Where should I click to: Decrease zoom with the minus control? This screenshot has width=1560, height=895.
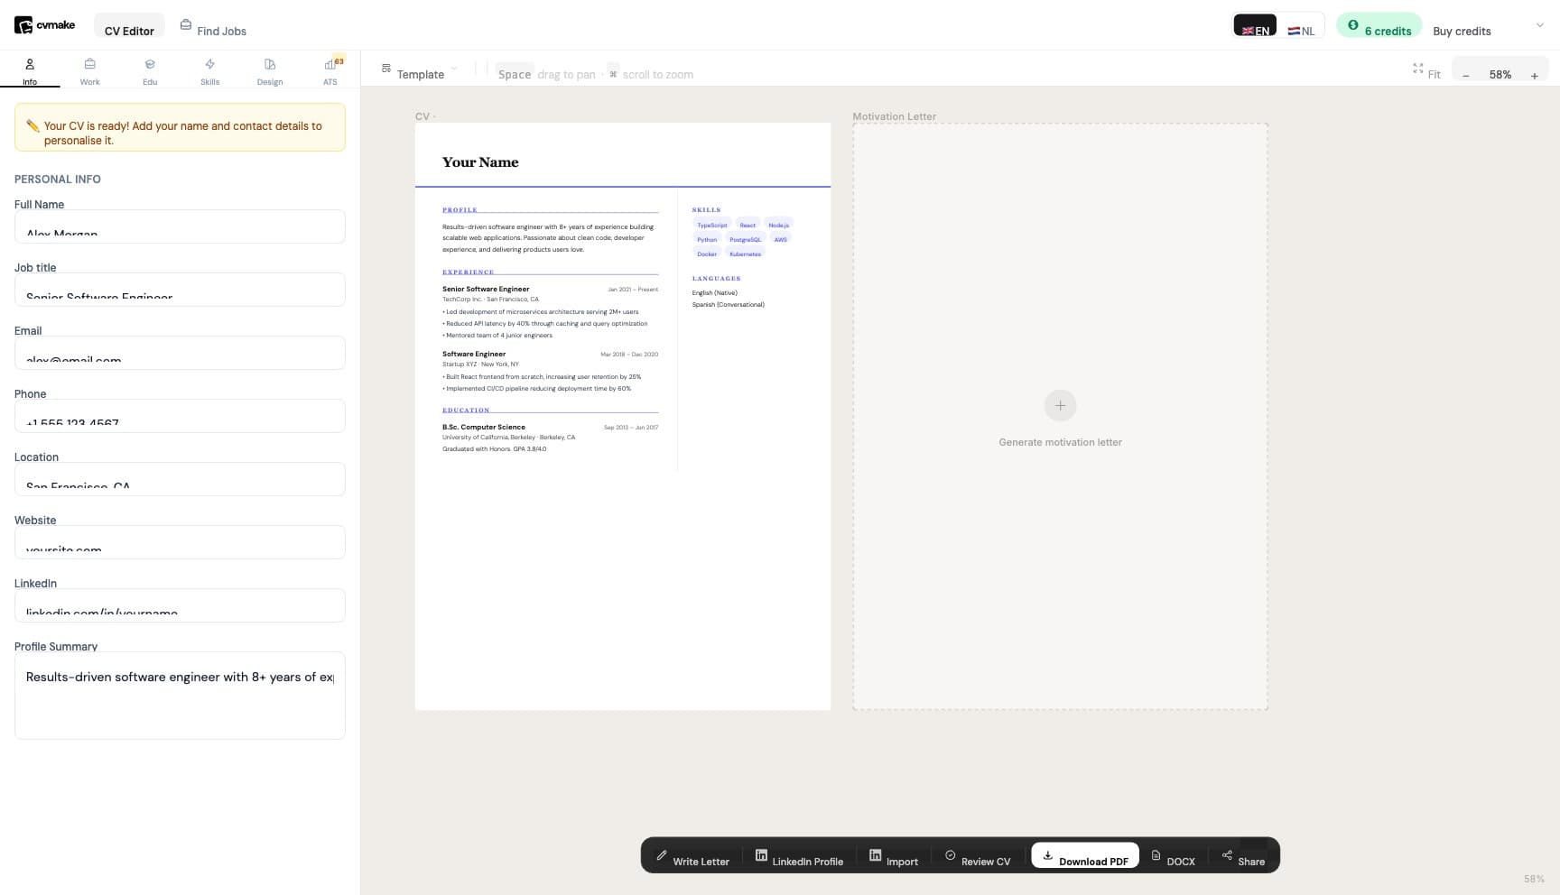1465,76
